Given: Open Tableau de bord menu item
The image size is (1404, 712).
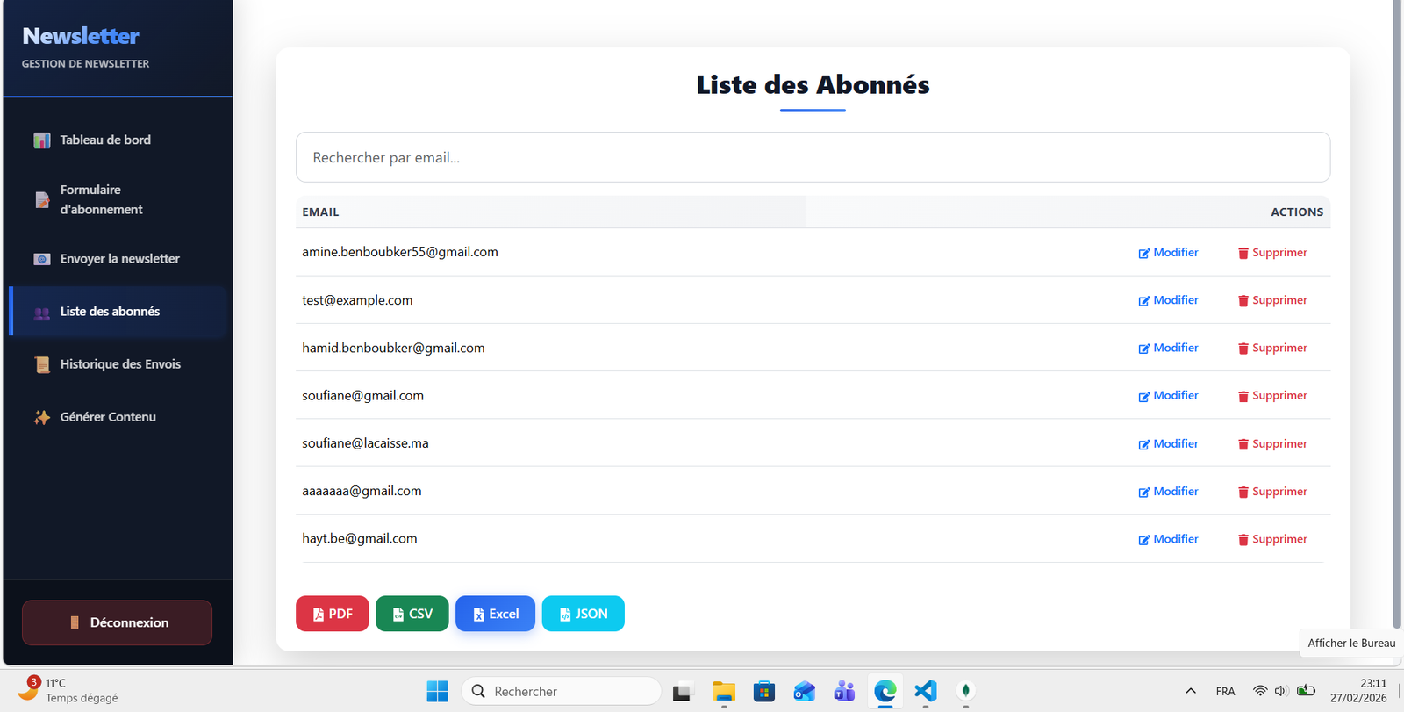Looking at the screenshot, I should click(x=118, y=140).
